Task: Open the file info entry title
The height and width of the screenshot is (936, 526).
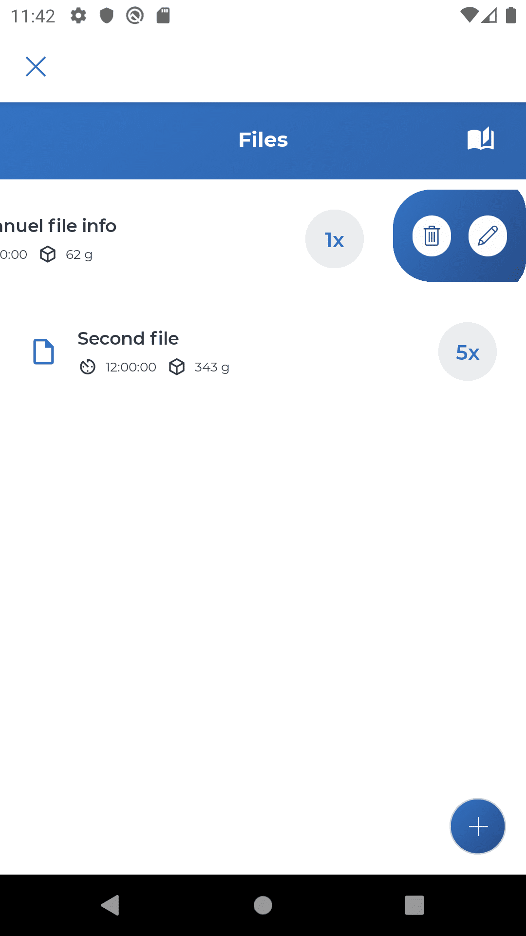Action: (x=58, y=226)
